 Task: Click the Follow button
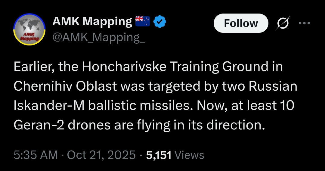click(x=241, y=23)
